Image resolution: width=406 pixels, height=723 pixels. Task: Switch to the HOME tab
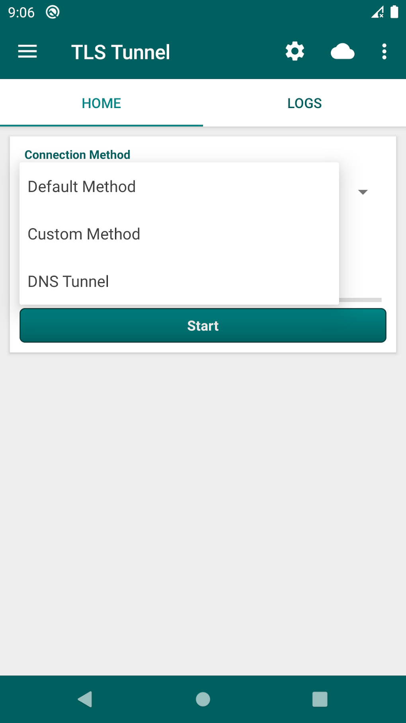click(x=101, y=103)
